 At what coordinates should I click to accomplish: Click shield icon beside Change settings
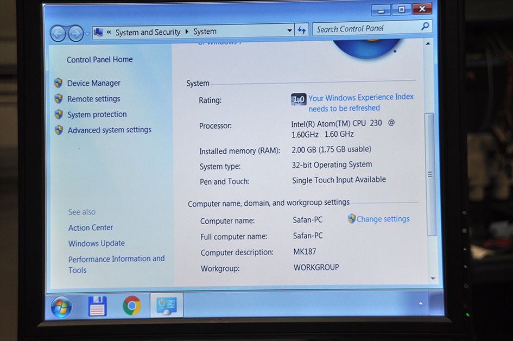click(x=352, y=219)
